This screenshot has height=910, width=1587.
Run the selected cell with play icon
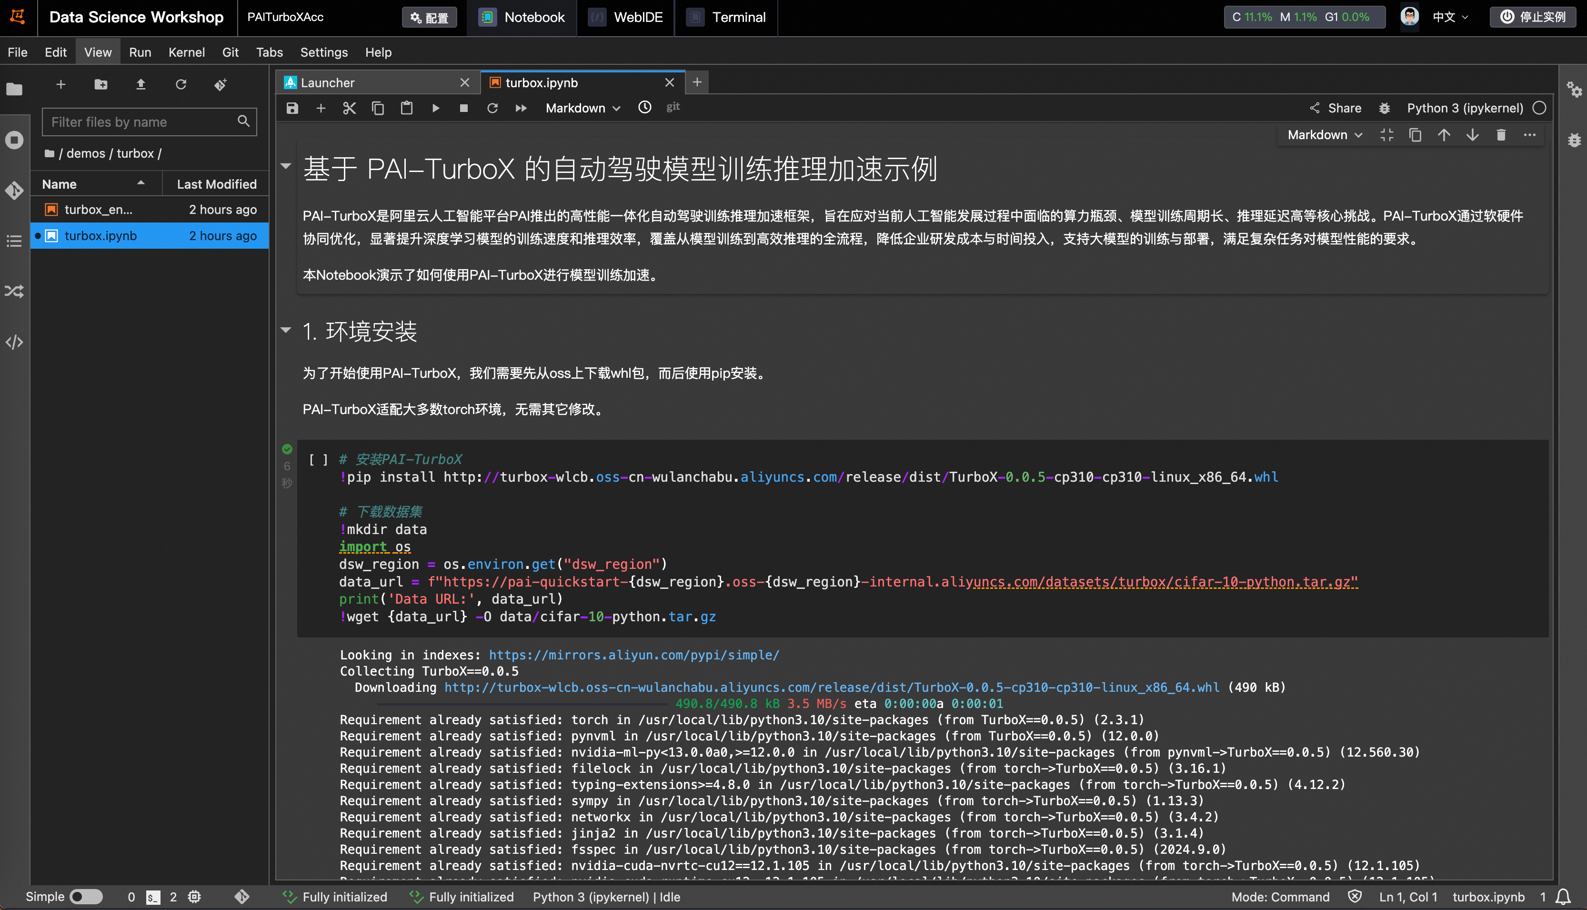[435, 108]
